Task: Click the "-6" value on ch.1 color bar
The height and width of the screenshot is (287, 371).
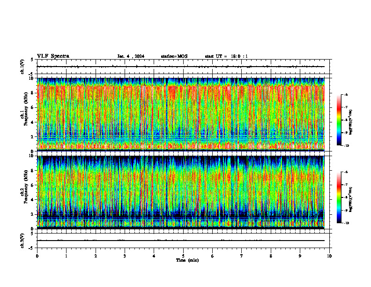Action: coord(346,94)
